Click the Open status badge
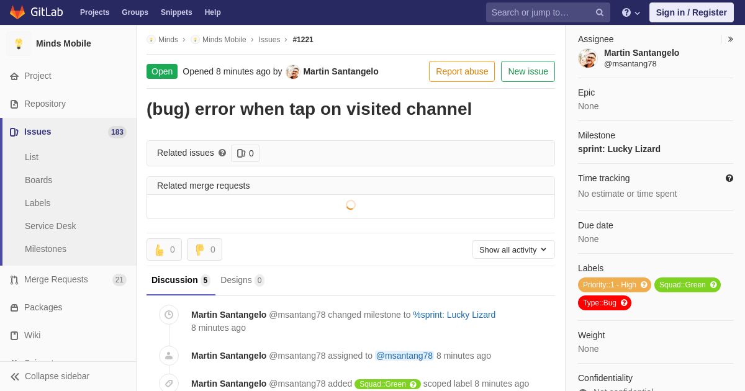 pos(162,71)
